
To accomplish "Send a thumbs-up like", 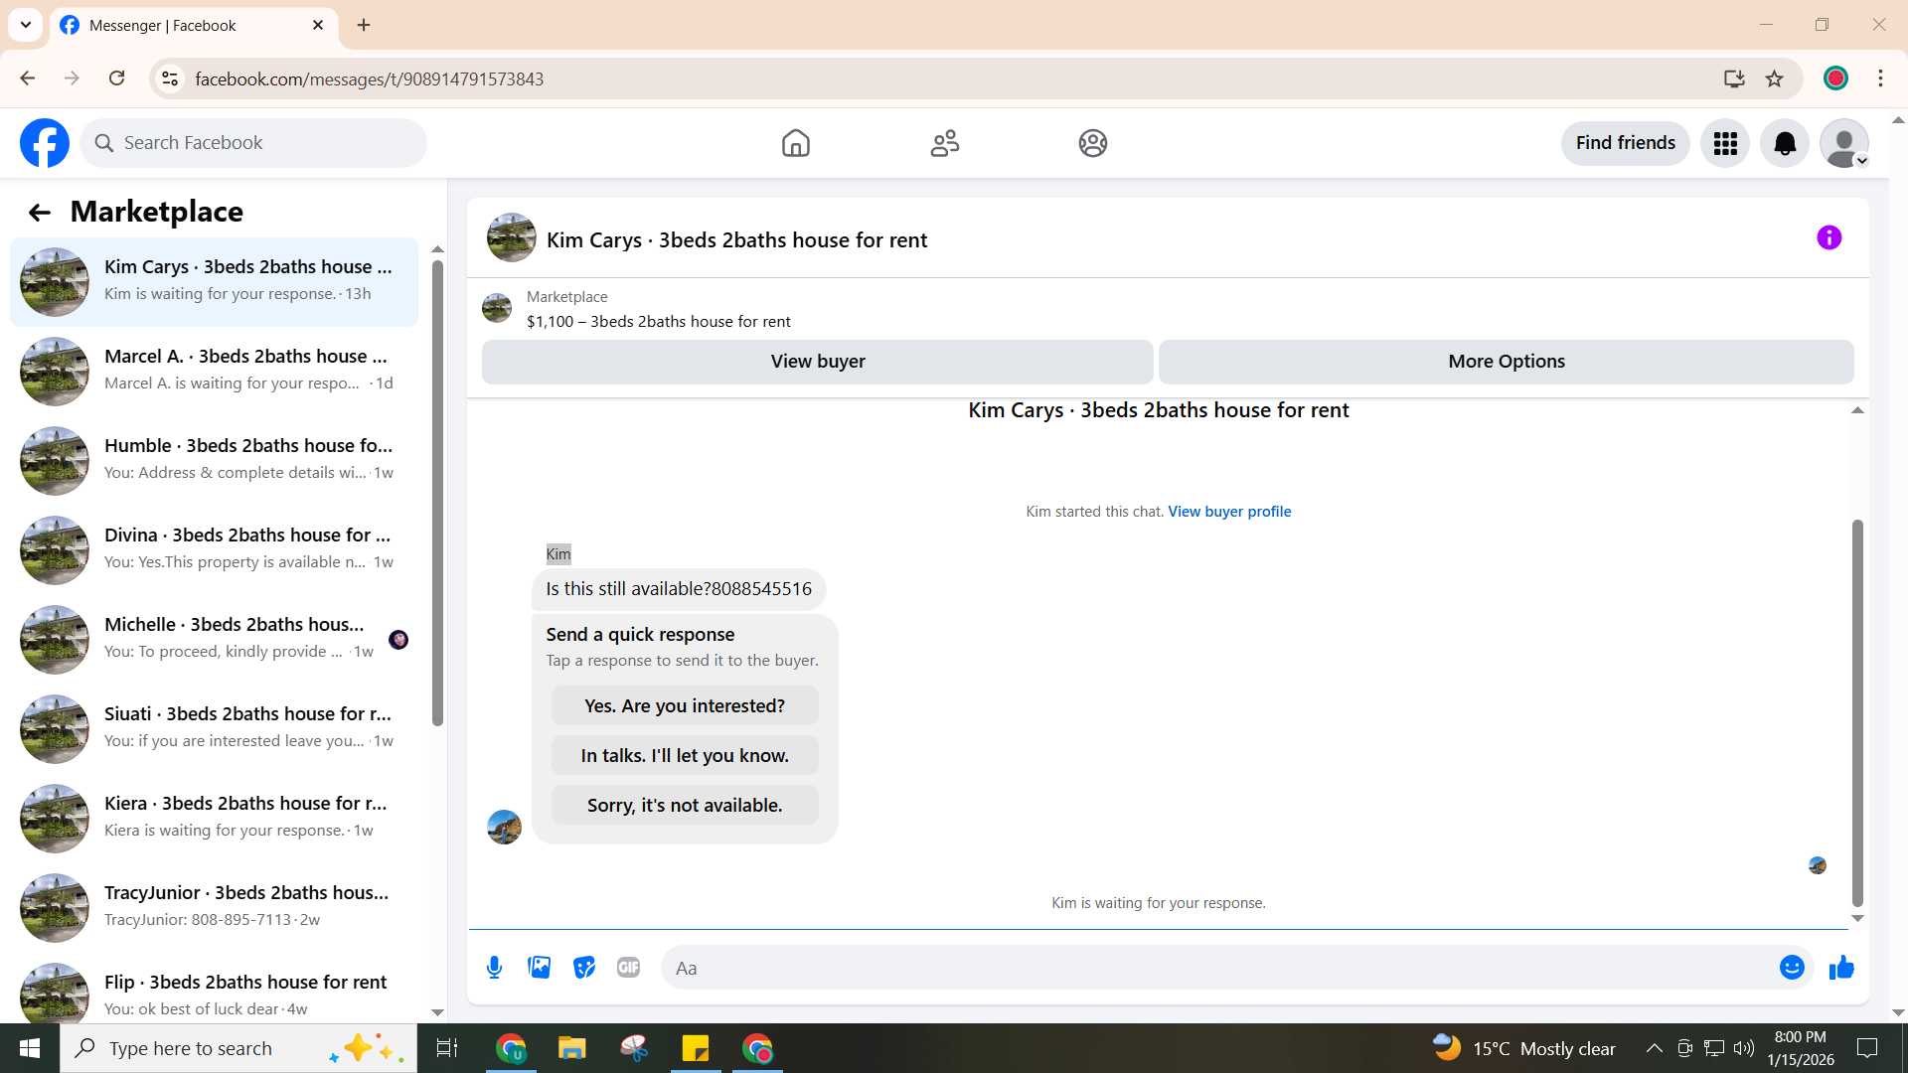I will [x=1841, y=968].
